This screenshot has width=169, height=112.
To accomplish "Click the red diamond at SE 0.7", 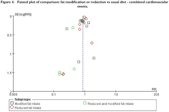I will click(x=92, y=43).
